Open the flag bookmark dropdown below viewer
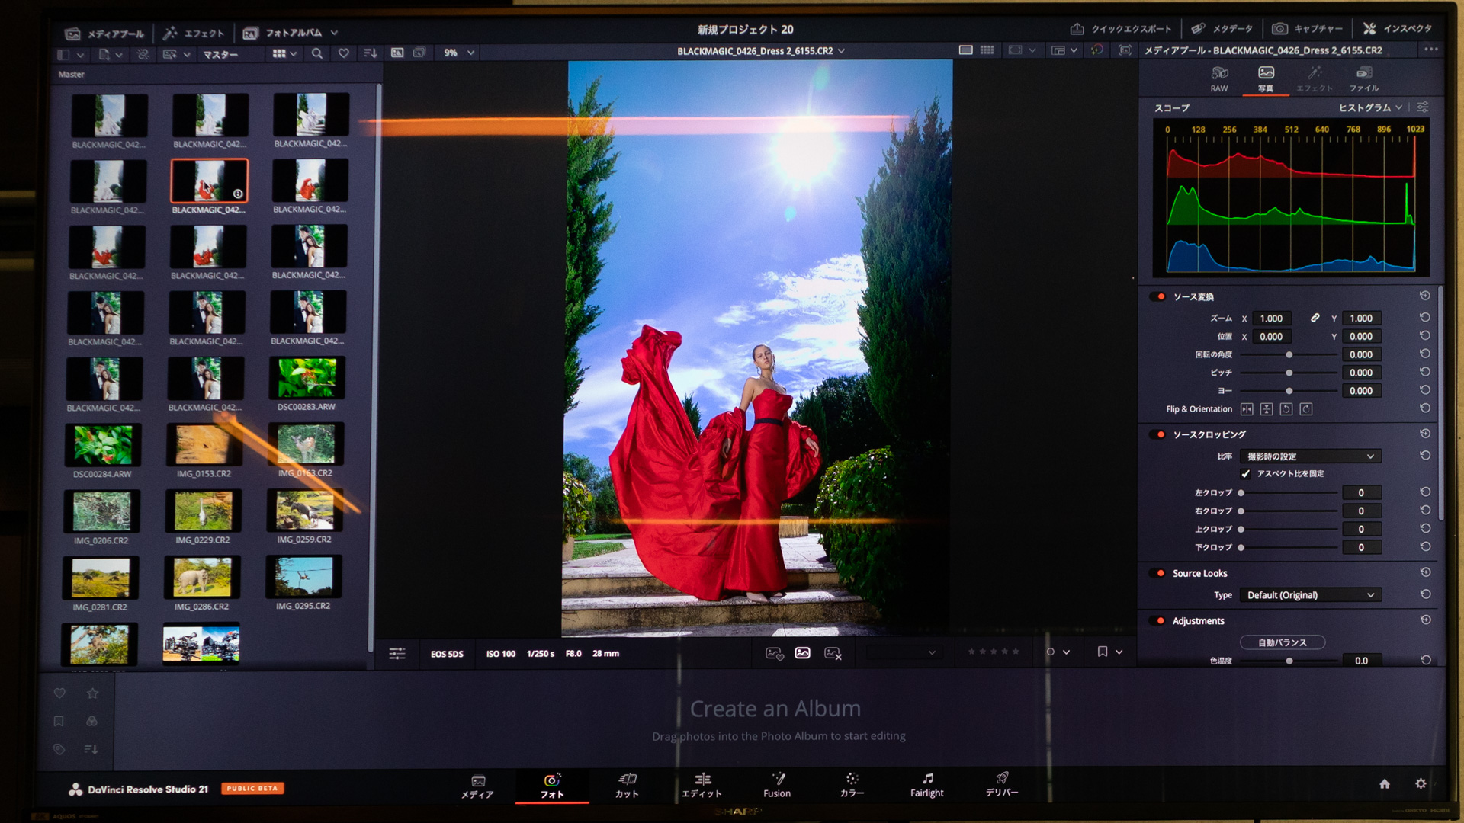Image resolution: width=1464 pixels, height=823 pixels. (x=1109, y=652)
